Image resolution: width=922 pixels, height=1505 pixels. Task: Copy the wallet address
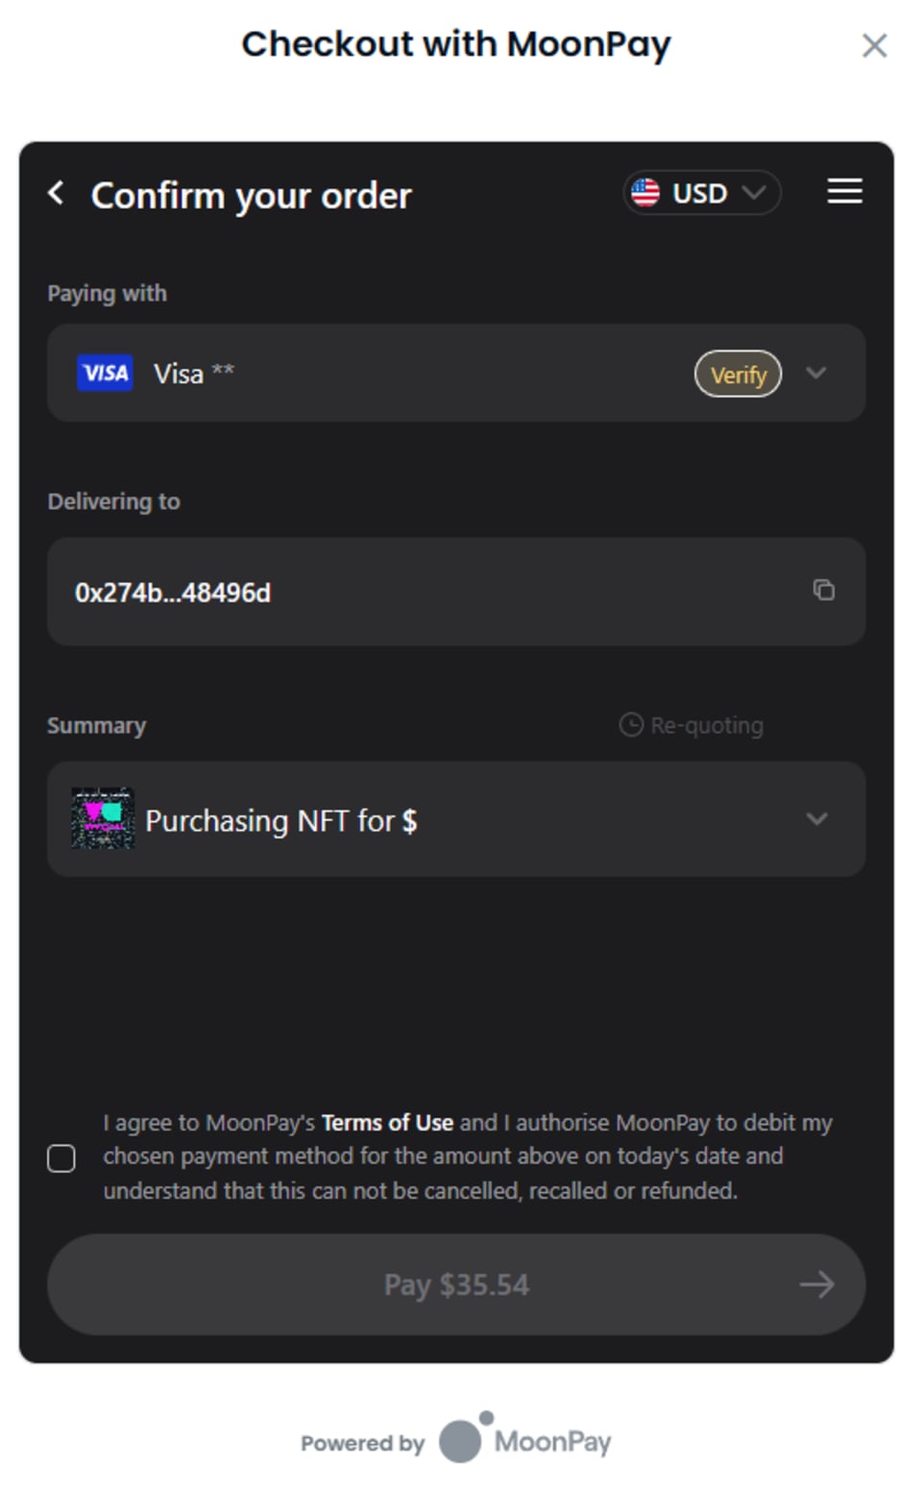tap(823, 590)
